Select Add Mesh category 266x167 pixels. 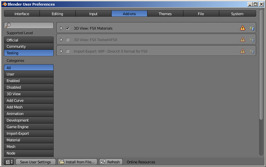[x=29, y=107]
